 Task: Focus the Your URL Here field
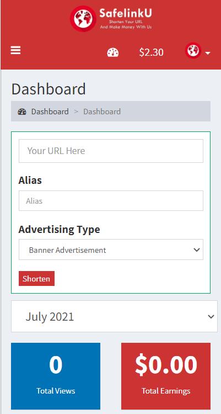pos(111,151)
